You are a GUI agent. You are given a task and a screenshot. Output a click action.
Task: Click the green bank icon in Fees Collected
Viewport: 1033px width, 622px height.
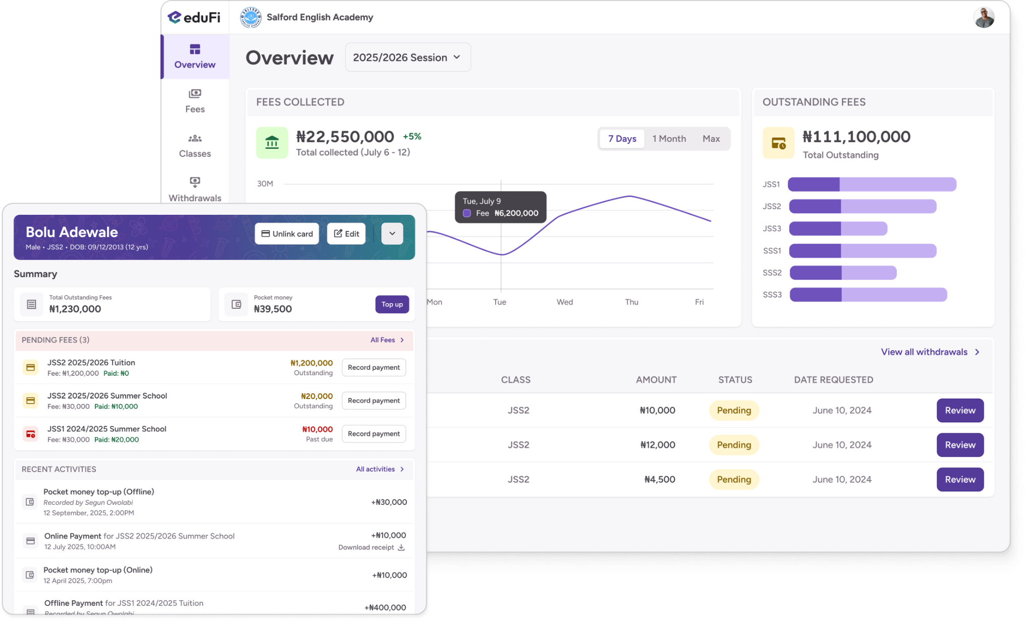coord(272,143)
